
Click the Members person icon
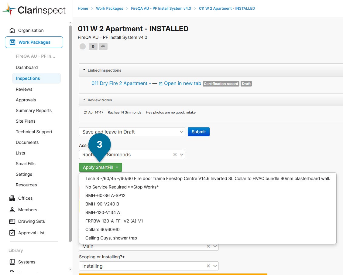pyautogui.click(x=12, y=210)
